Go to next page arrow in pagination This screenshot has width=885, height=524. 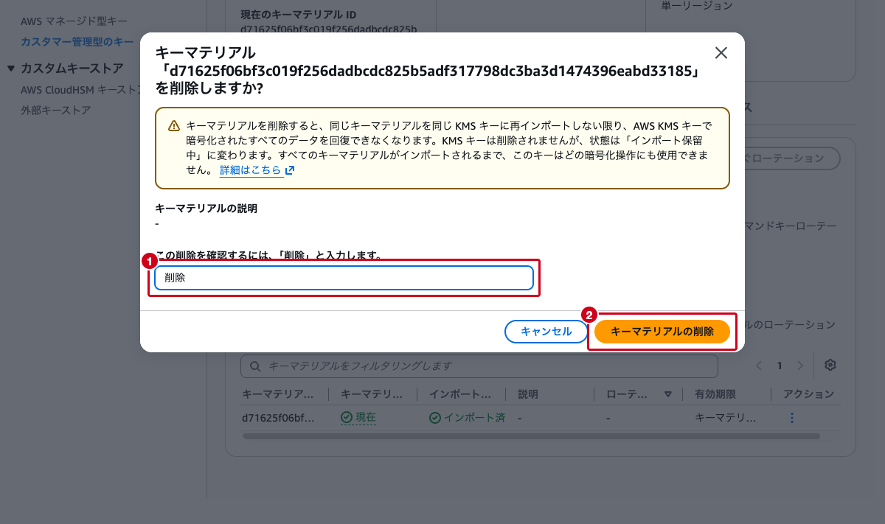[x=800, y=366]
